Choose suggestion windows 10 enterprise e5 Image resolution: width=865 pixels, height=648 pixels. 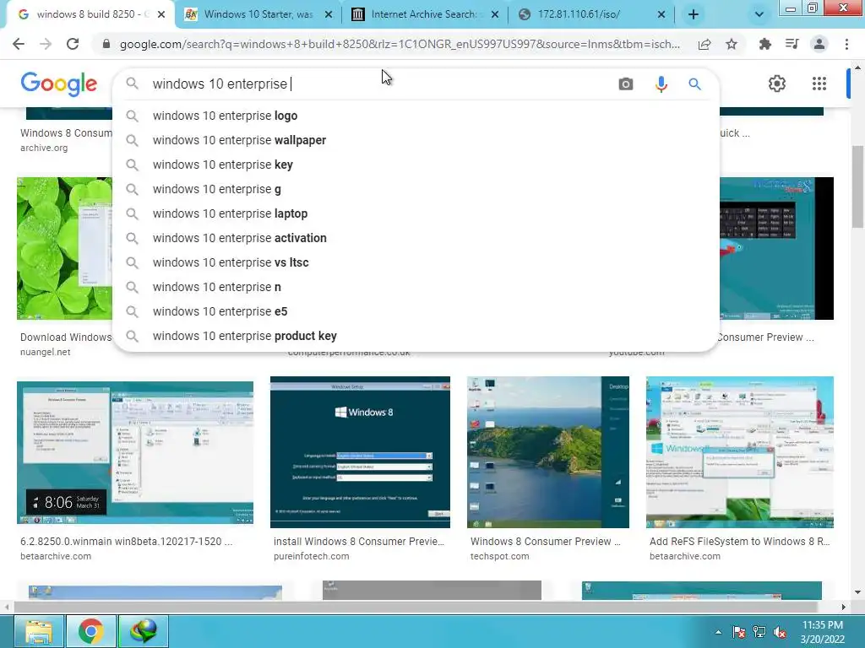[416, 311]
